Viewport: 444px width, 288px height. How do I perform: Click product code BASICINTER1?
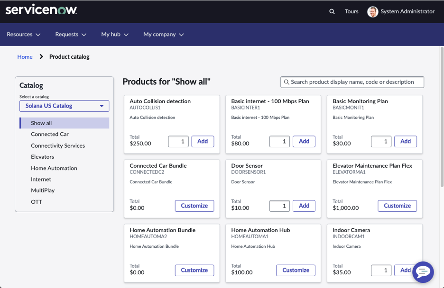[x=246, y=108]
